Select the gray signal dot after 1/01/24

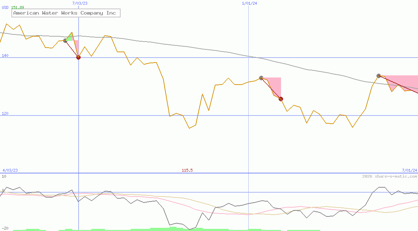[261, 78]
